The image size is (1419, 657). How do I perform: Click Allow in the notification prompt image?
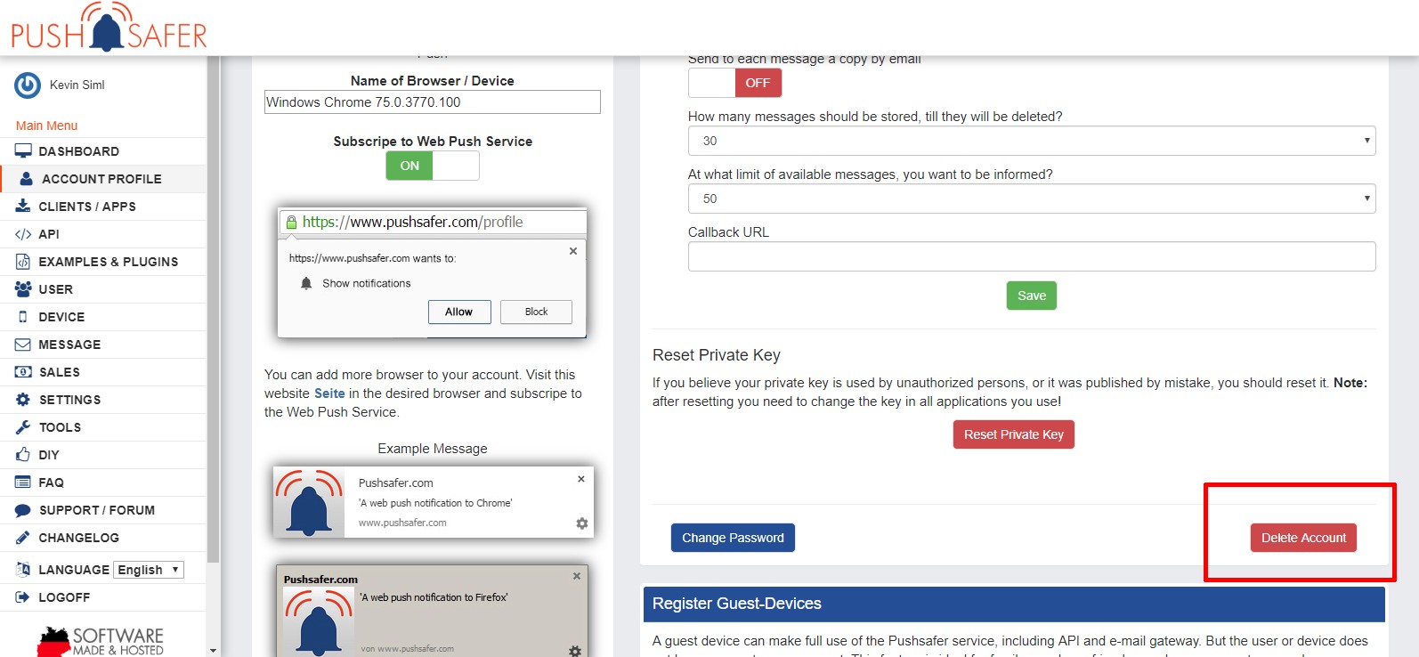[x=459, y=312]
